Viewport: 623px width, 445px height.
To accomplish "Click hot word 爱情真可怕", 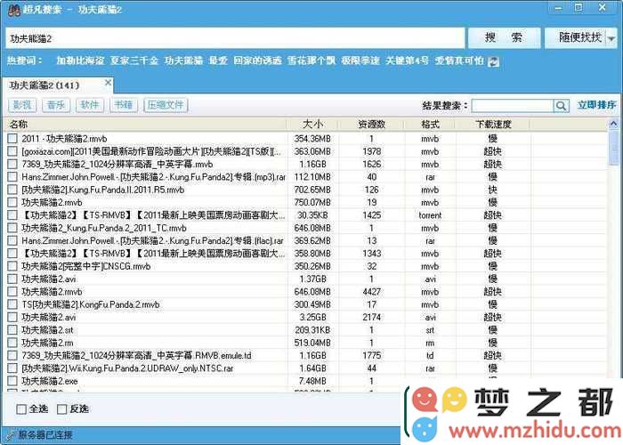I will pyautogui.click(x=459, y=61).
